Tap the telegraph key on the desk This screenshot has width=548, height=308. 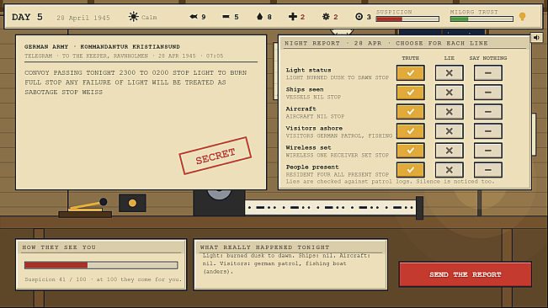tap(86, 207)
